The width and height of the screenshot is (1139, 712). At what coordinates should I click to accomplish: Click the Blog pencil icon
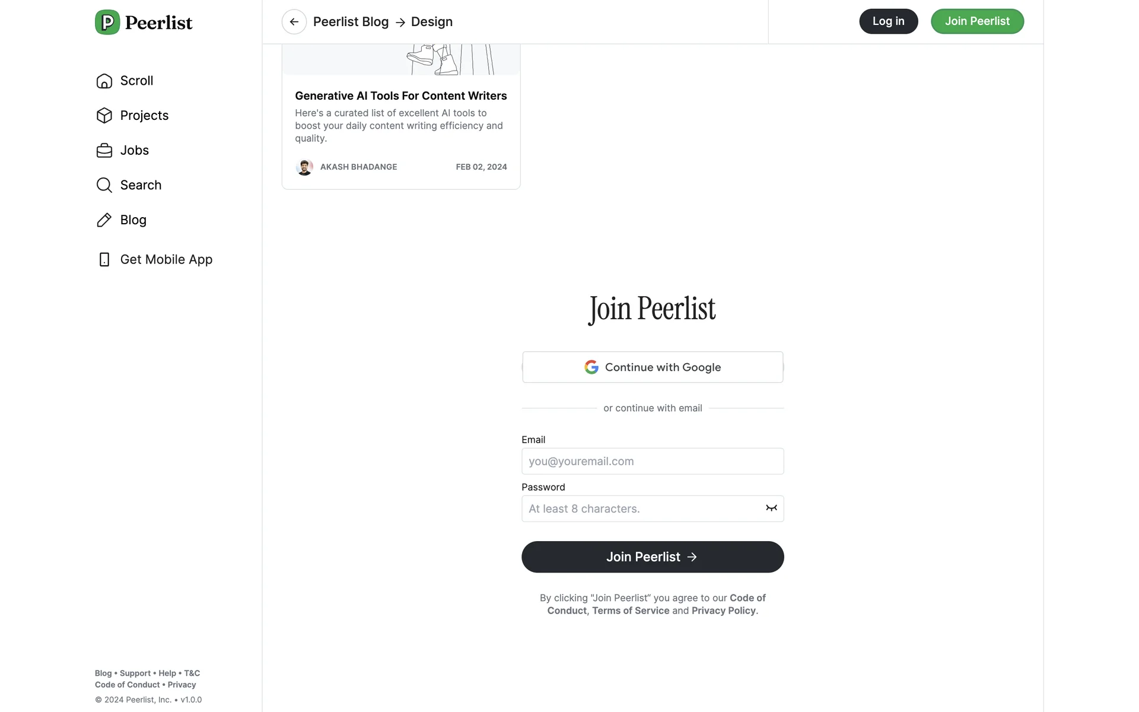104,220
